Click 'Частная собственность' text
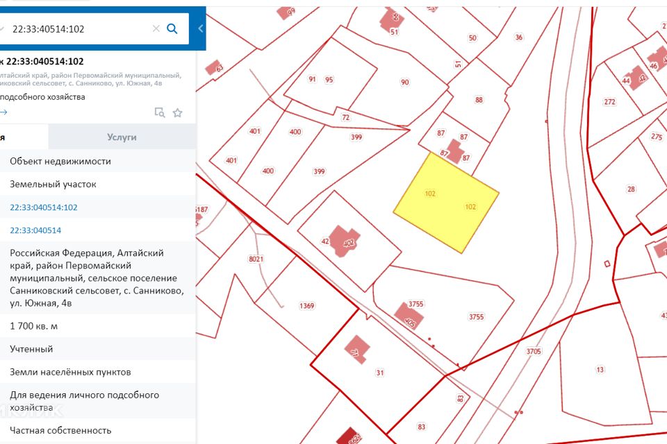The image size is (667, 444). [x=60, y=430]
